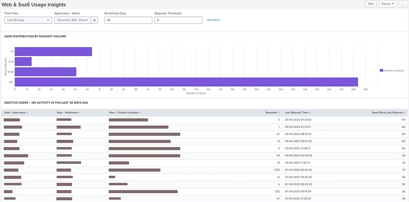Expand the Application Name dropdown

pos(72,20)
